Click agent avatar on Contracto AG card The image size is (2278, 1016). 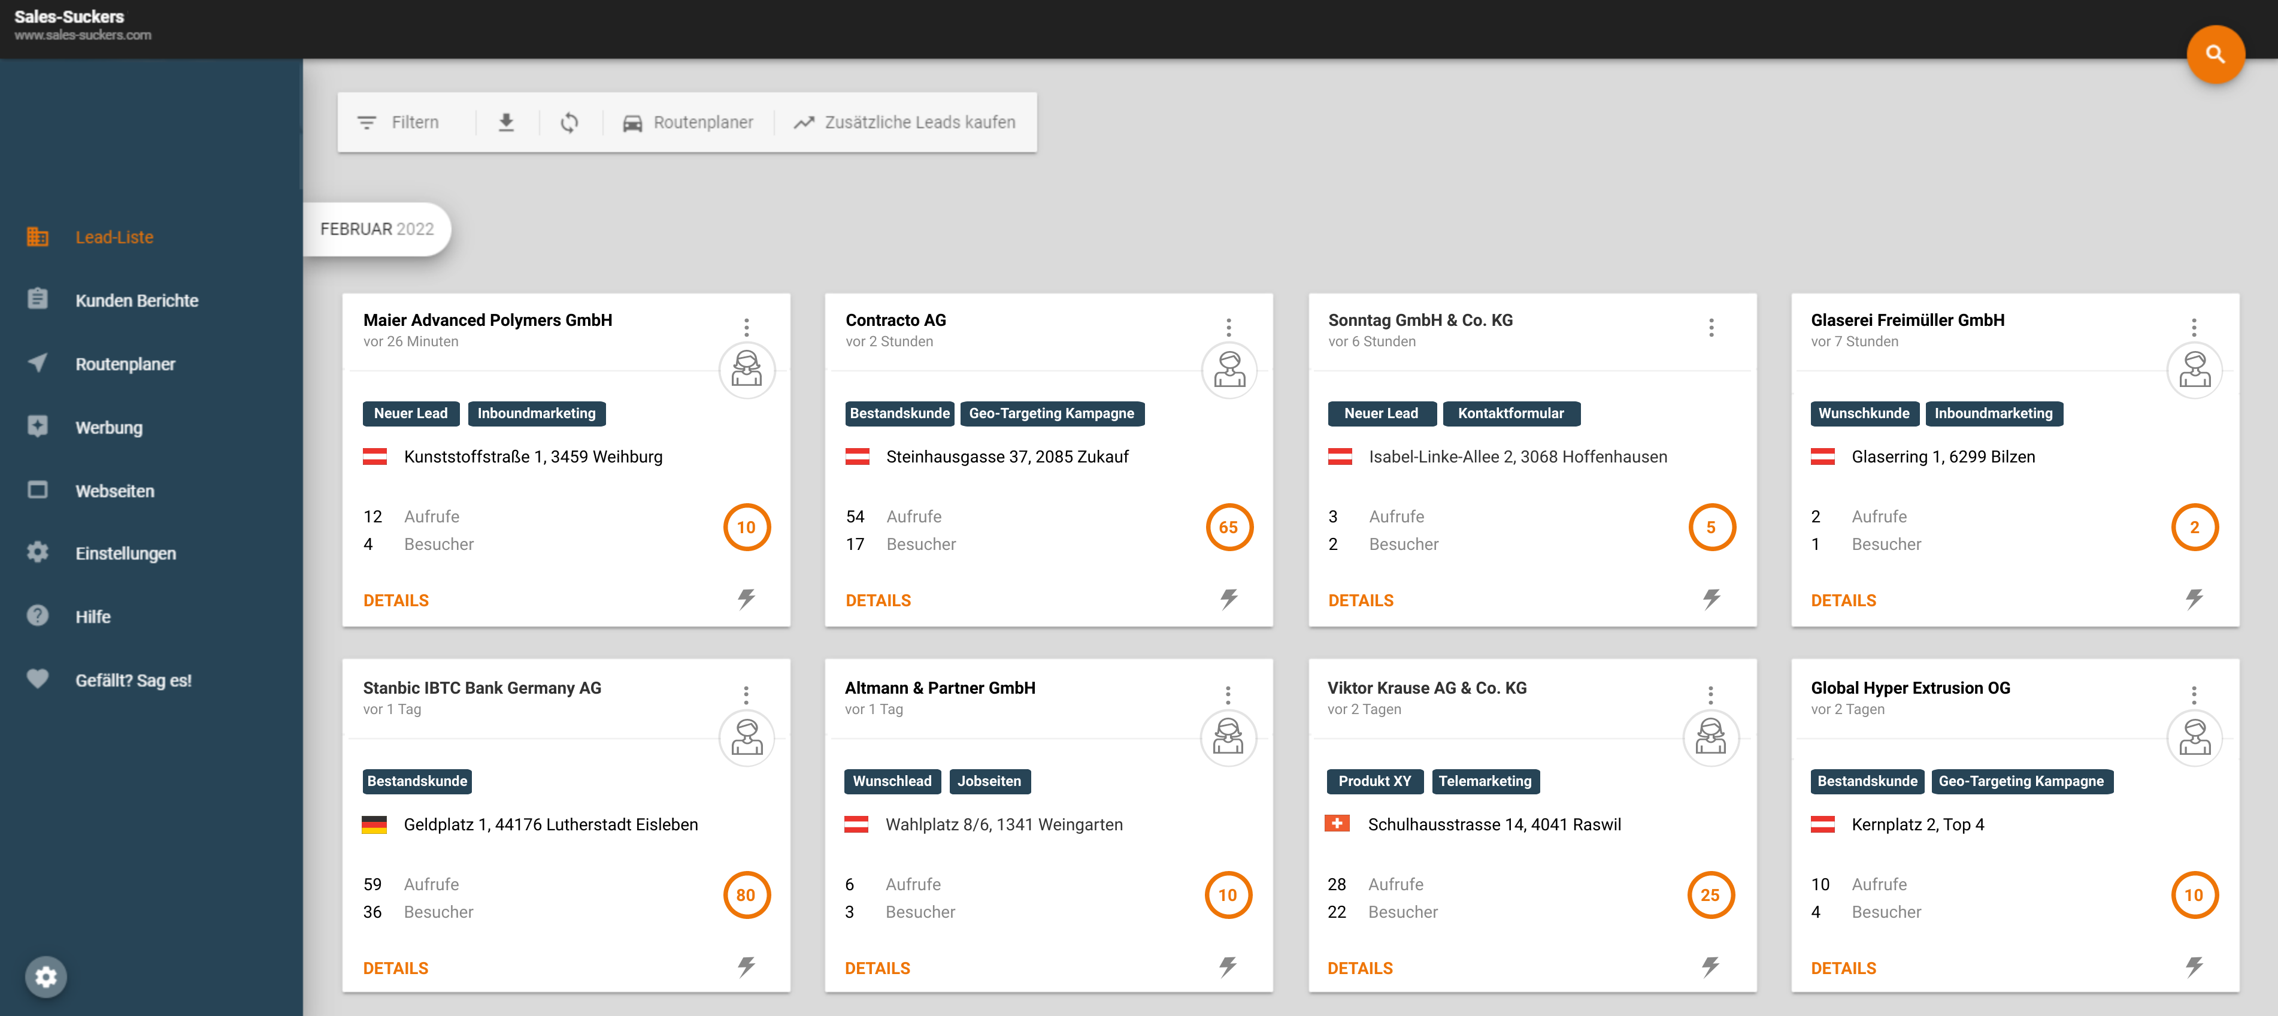click(1229, 370)
